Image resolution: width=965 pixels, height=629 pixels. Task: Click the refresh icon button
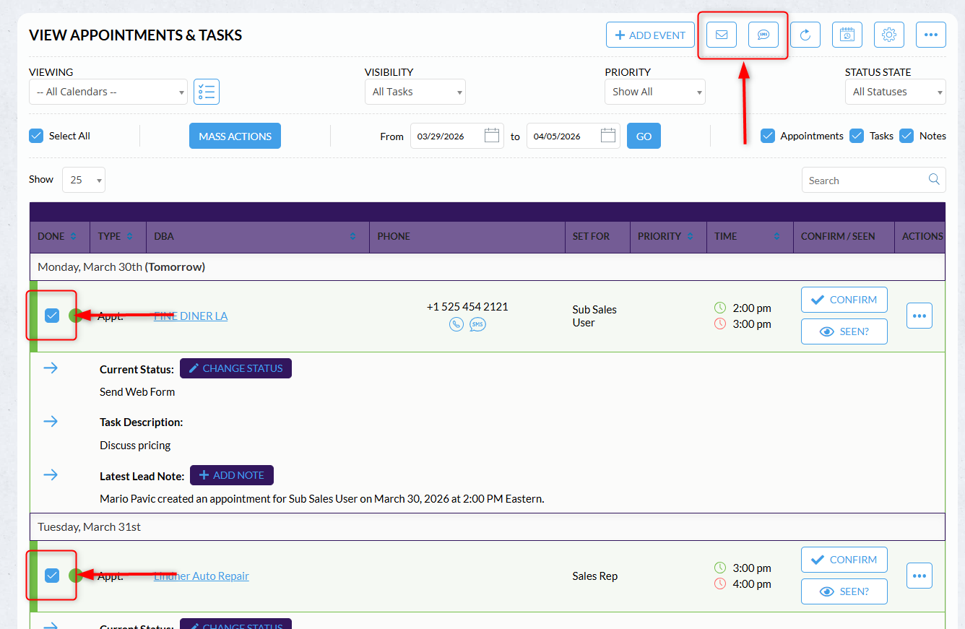pyautogui.click(x=805, y=35)
